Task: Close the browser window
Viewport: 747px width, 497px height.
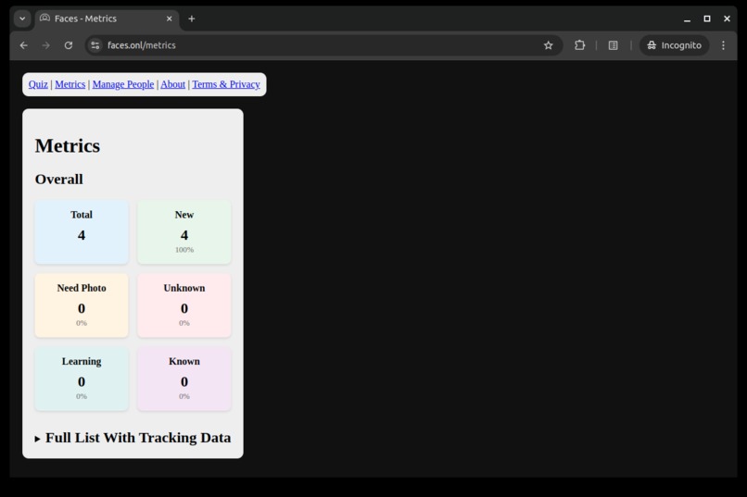Action: tap(727, 19)
